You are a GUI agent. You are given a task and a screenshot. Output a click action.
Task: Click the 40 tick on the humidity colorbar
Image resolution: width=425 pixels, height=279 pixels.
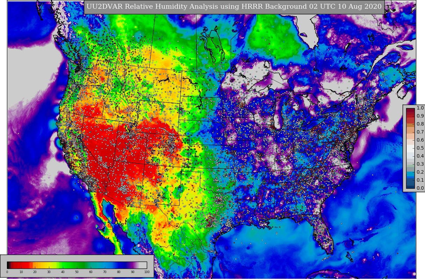pos(63,272)
